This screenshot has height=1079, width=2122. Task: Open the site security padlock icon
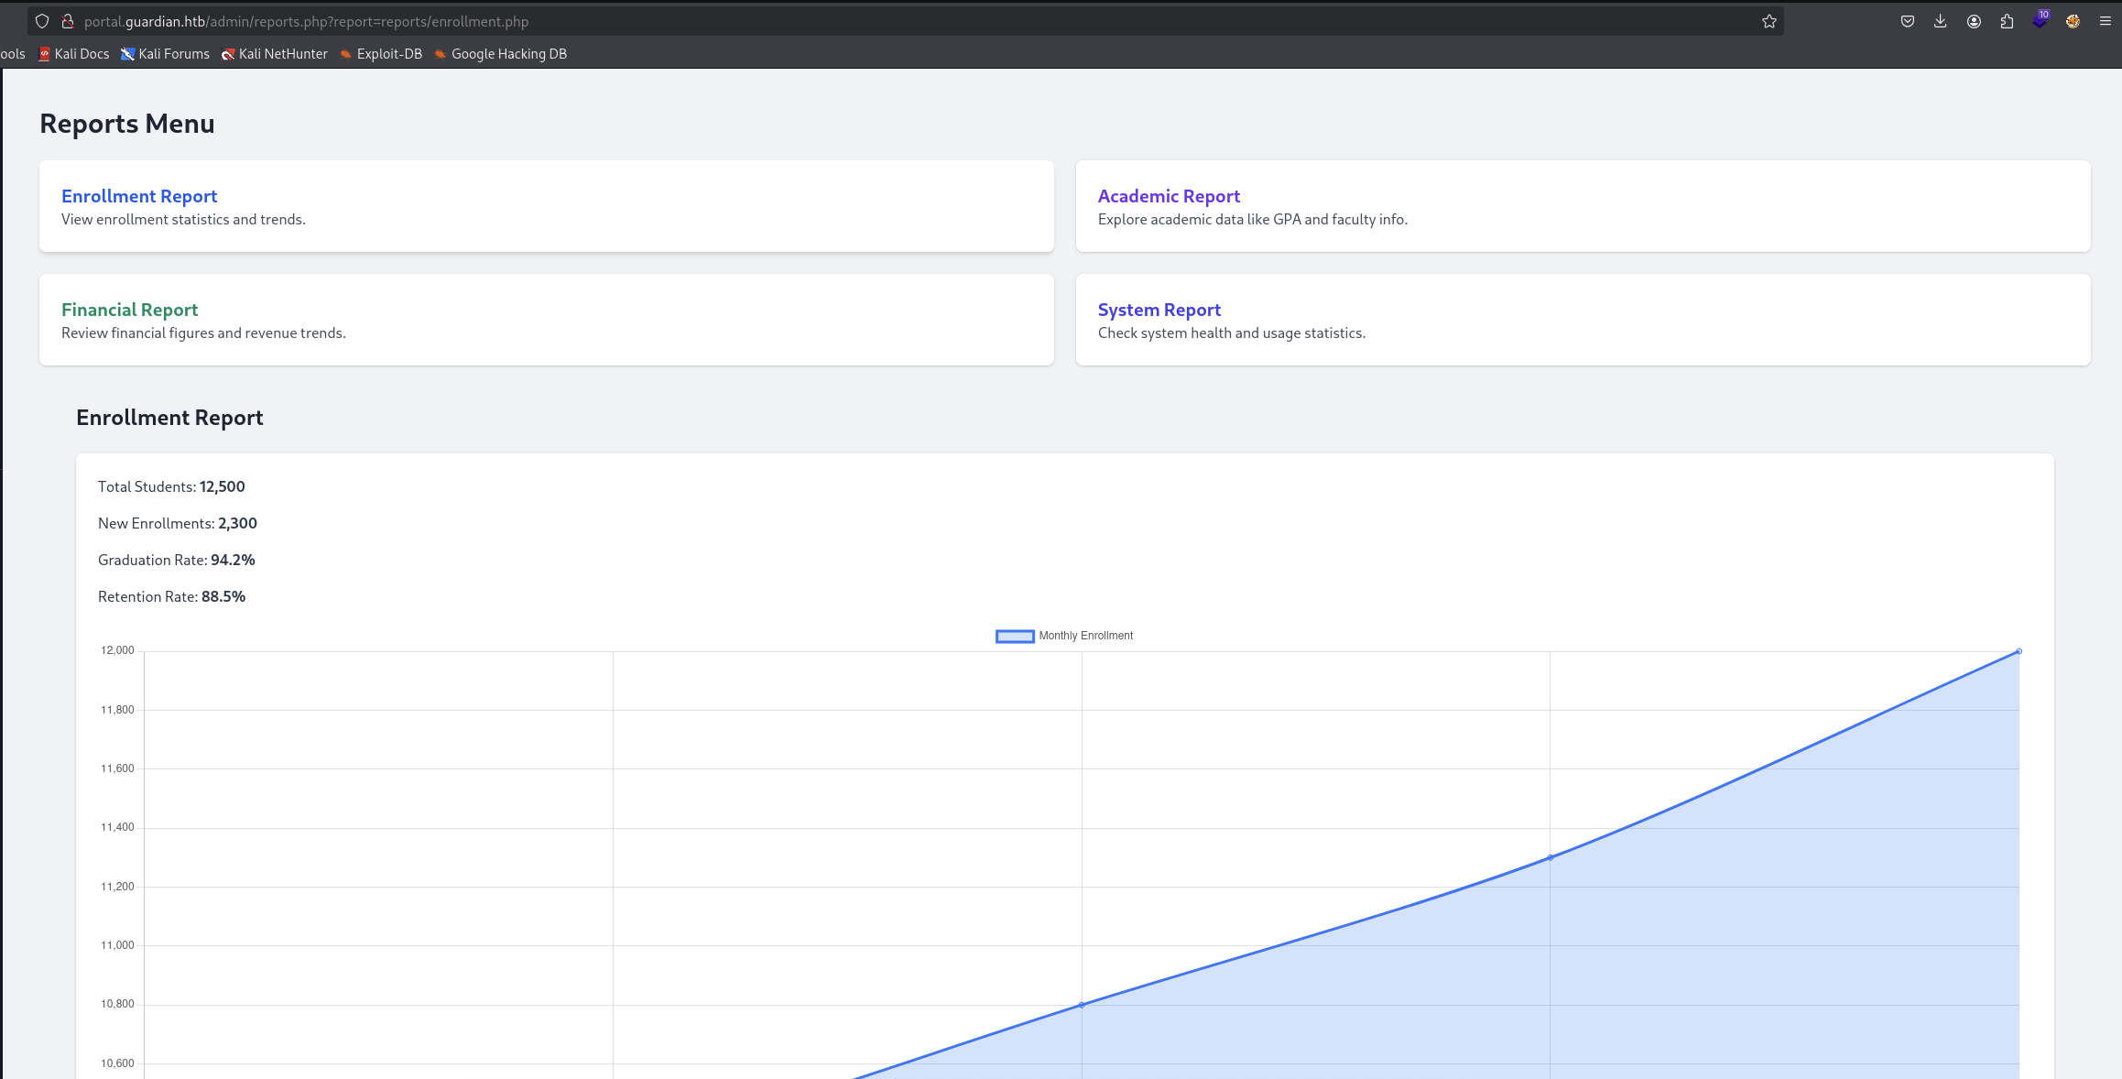67,21
